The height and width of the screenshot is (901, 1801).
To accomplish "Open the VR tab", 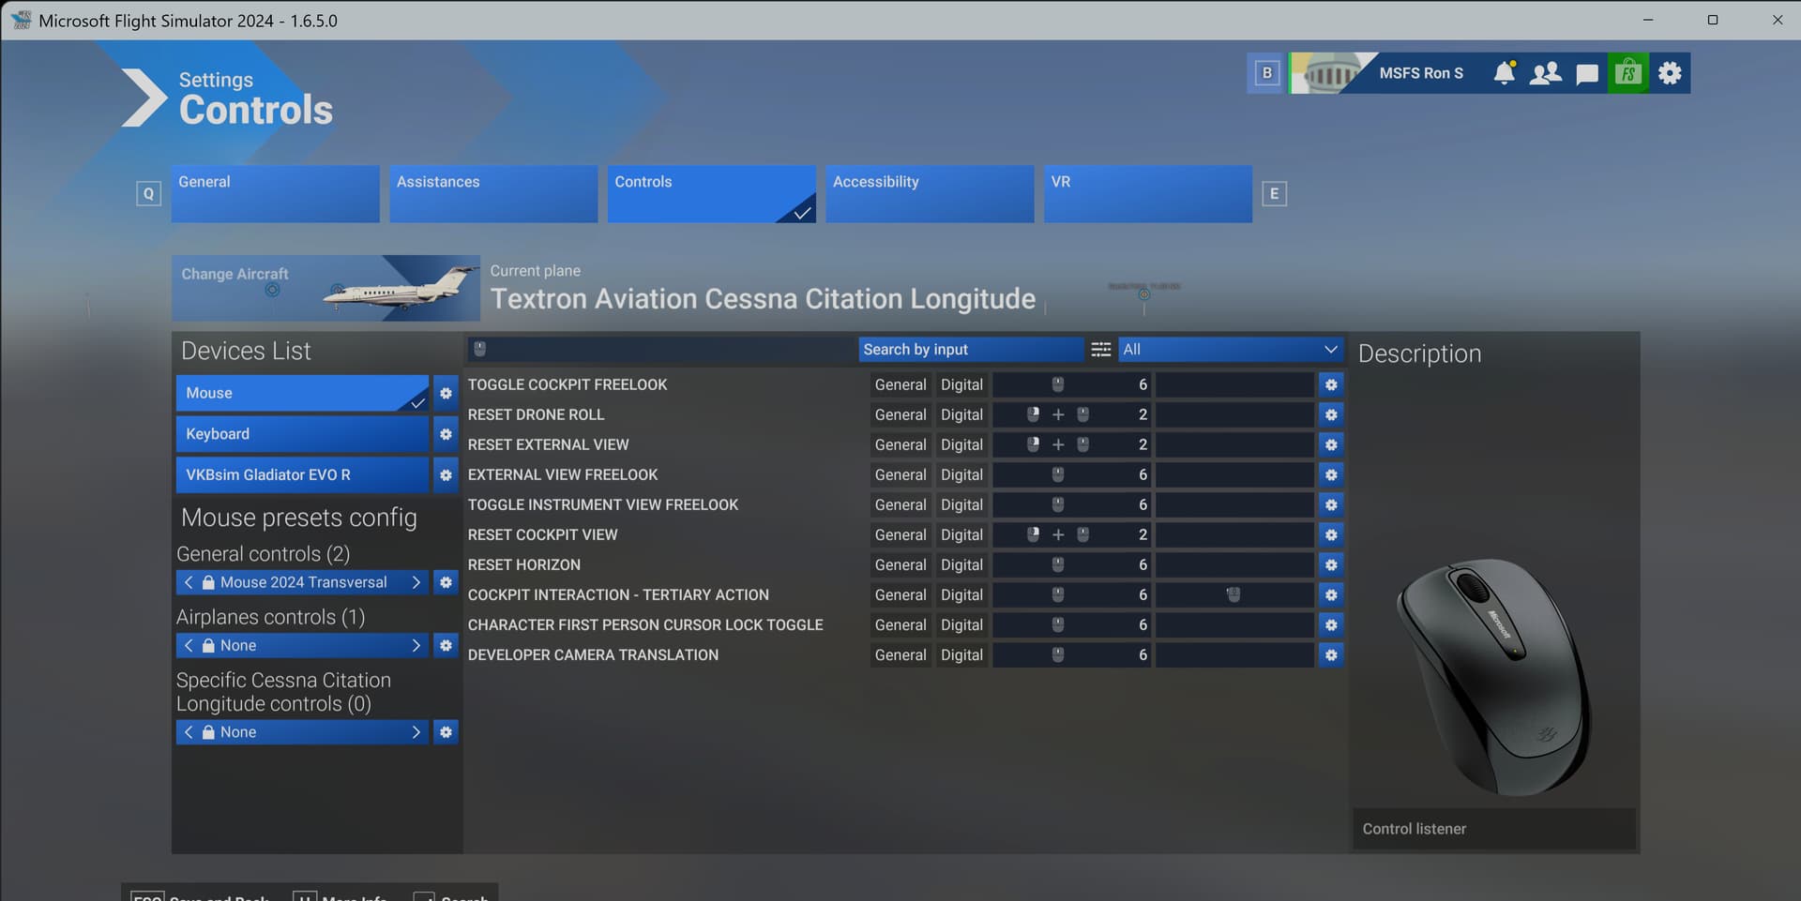I will pyautogui.click(x=1148, y=194).
